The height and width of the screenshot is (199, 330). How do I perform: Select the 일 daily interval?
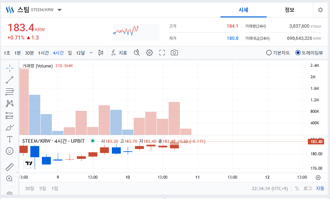[x=70, y=53]
